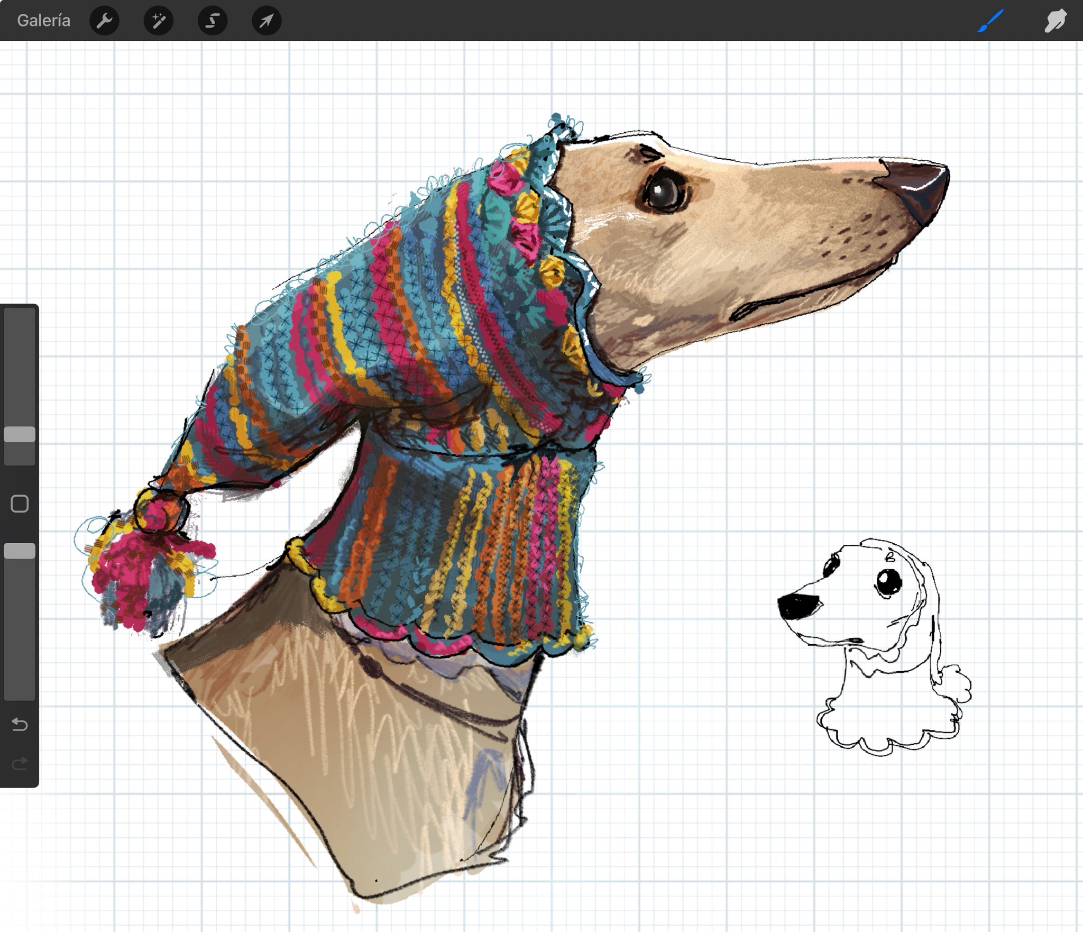This screenshot has width=1083, height=932.
Task: Select the blue Brush tool
Action: coord(990,21)
